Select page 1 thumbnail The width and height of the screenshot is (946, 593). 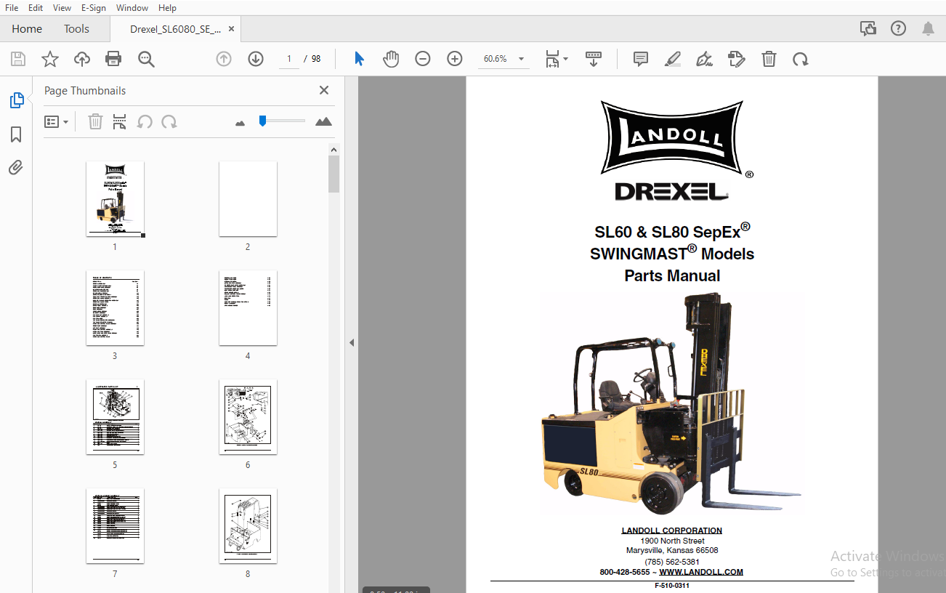pos(115,199)
